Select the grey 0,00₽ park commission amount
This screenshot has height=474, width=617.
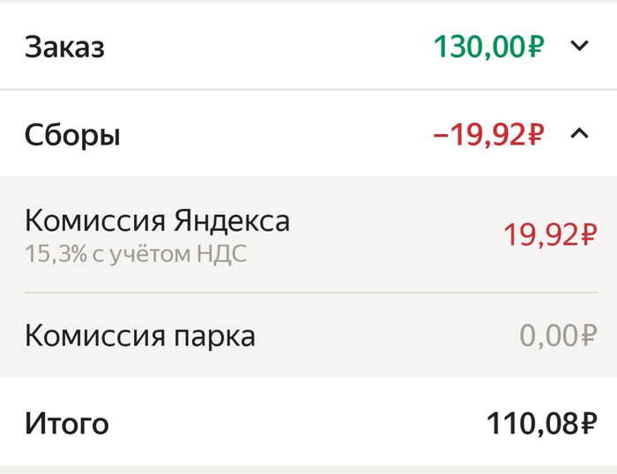pyautogui.click(x=558, y=336)
